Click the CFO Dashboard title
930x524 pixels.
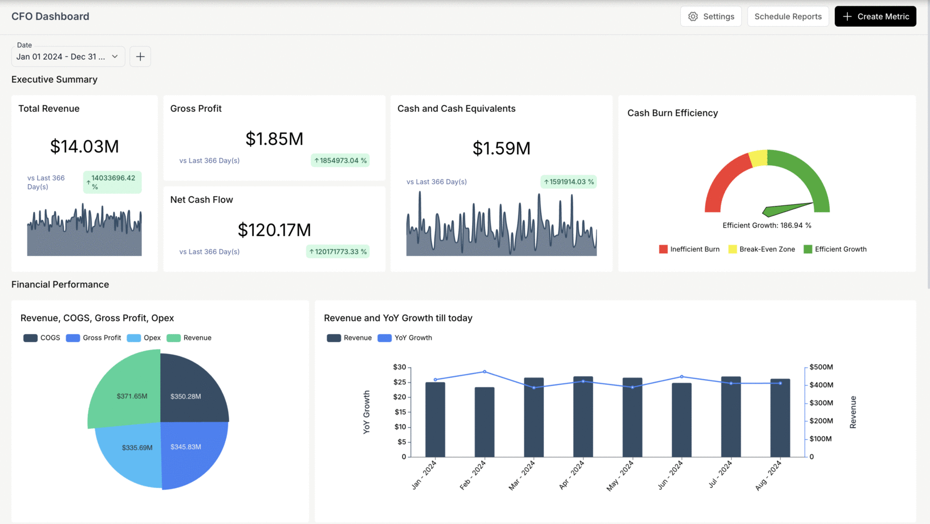(x=50, y=17)
